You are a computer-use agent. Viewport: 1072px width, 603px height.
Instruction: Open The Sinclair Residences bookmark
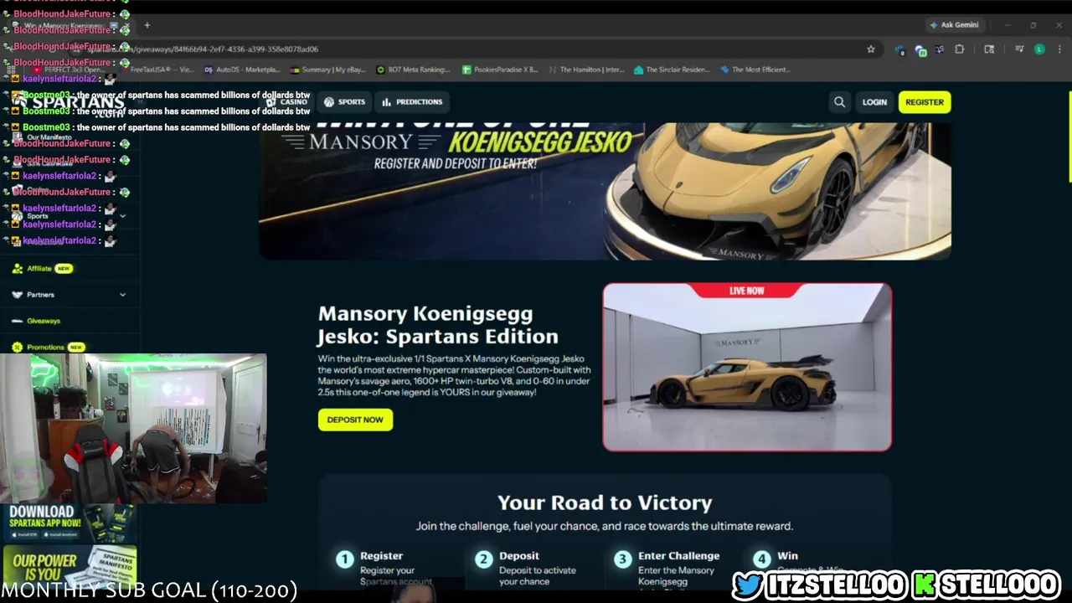pyautogui.click(x=673, y=70)
